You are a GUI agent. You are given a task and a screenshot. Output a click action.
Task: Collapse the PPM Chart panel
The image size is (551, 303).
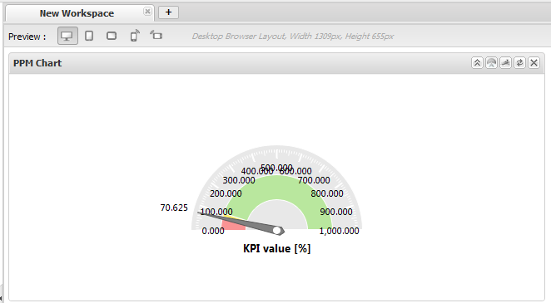[477, 63]
